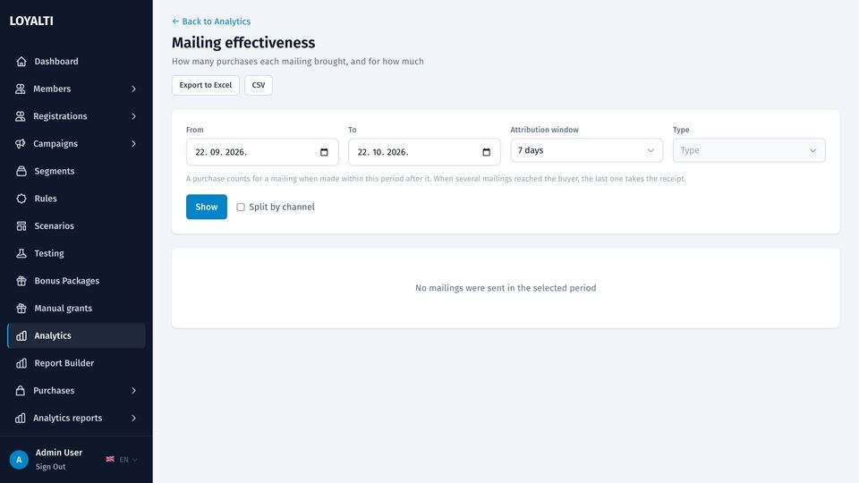
Task: Click the Testing flask icon
Action: point(21,253)
